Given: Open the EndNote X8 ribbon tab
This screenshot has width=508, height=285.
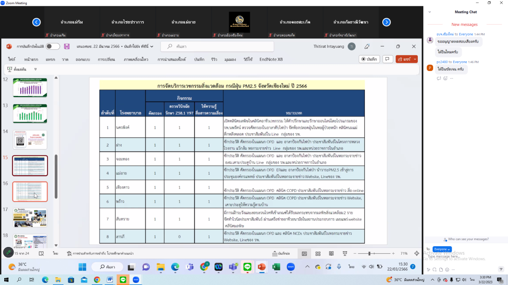Looking at the screenshot, I should 271,60.
